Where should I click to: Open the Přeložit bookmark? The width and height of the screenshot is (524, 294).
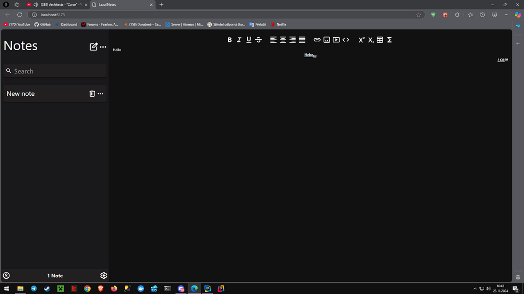pyautogui.click(x=258, y=25)
